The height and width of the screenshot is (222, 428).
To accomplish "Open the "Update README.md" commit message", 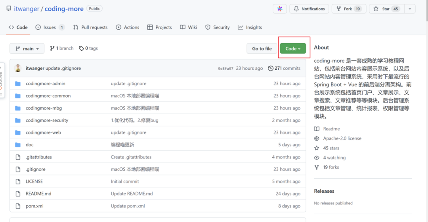I will pos(132,193).
